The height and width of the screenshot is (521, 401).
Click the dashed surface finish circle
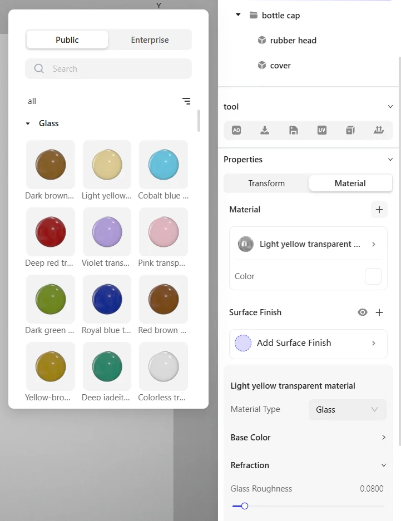pyautogui.click(x=243, y=343)
